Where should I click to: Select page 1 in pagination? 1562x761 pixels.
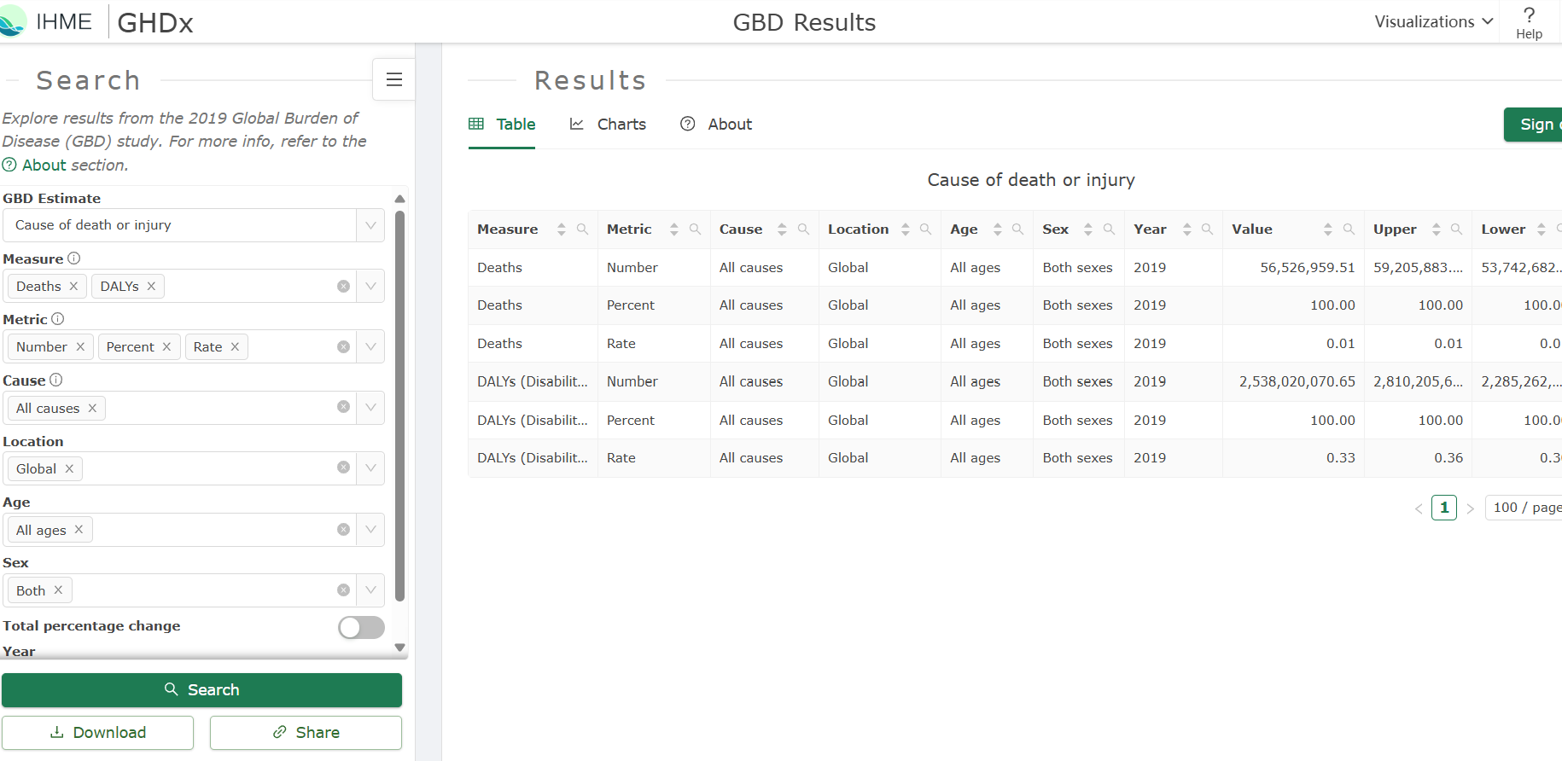[x=1444, y=508]
